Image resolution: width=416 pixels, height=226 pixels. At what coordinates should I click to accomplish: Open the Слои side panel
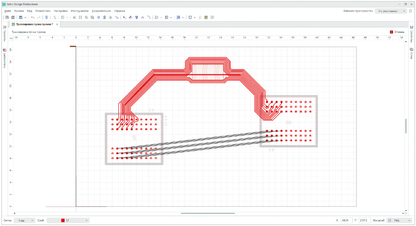(x=411, y=53)
